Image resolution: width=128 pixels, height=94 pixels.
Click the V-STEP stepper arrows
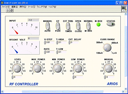point(45,42)
